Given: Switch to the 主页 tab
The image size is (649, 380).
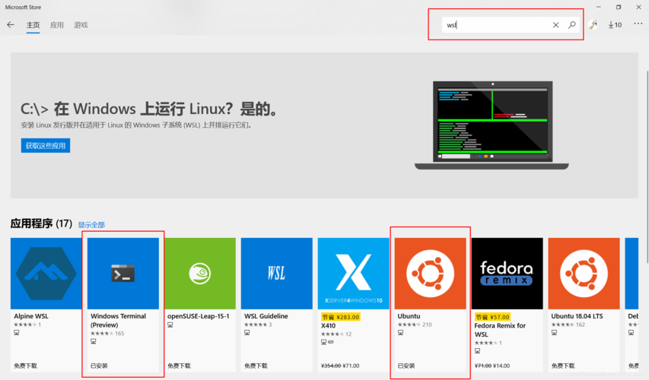Looking at the screenshot, I should click(x=33, y=25).
